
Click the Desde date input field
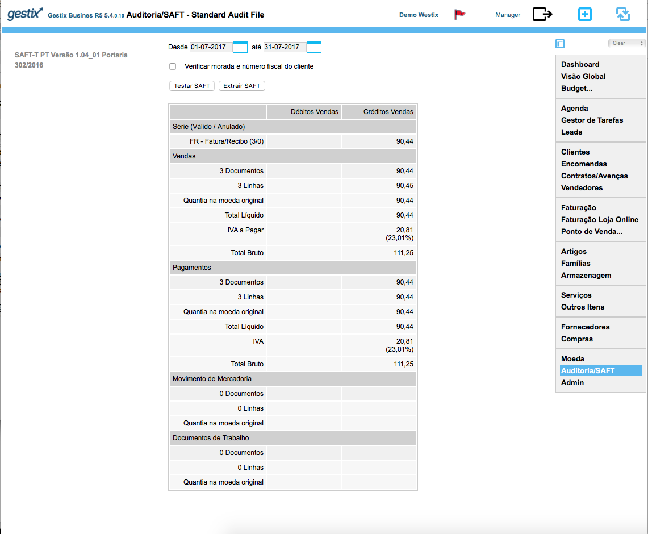(x=211, y=47)
